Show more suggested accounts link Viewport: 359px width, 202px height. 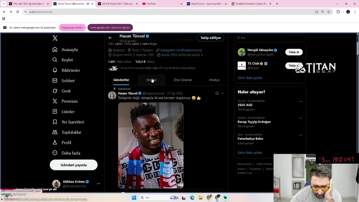coord(250,78)
